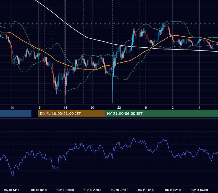Image resolution: width=218 pixels, height=193 pixels.
Task: Click the hour label 14 on price chart axis
Action: coord(12,108)
